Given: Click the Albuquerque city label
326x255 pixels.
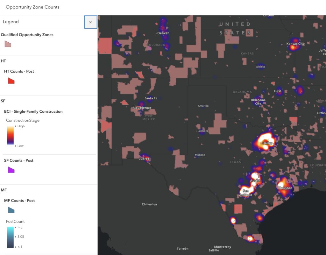Looking at the screenshot, I should pyautogui.click(x=142, y=108).
